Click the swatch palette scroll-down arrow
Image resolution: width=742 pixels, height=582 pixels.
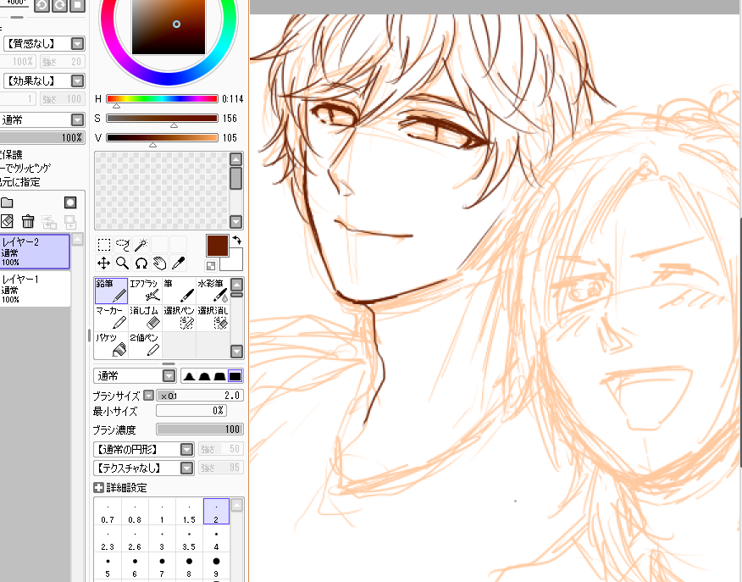tap(235, 221)
